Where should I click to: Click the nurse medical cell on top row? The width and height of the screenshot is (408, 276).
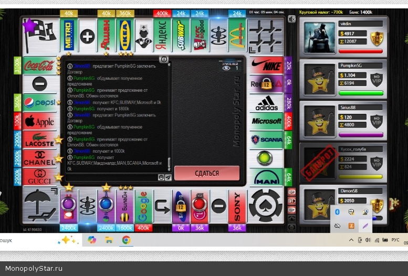[x=144, y=36]
